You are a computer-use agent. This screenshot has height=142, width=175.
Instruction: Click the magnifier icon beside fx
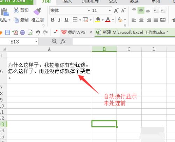coord(54,41)
